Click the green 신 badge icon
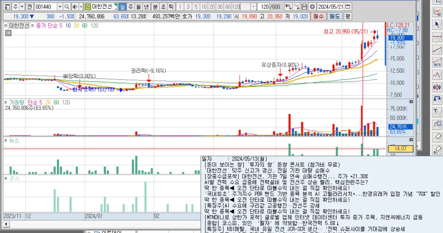 pyautogui.click(x=87, y=7)
